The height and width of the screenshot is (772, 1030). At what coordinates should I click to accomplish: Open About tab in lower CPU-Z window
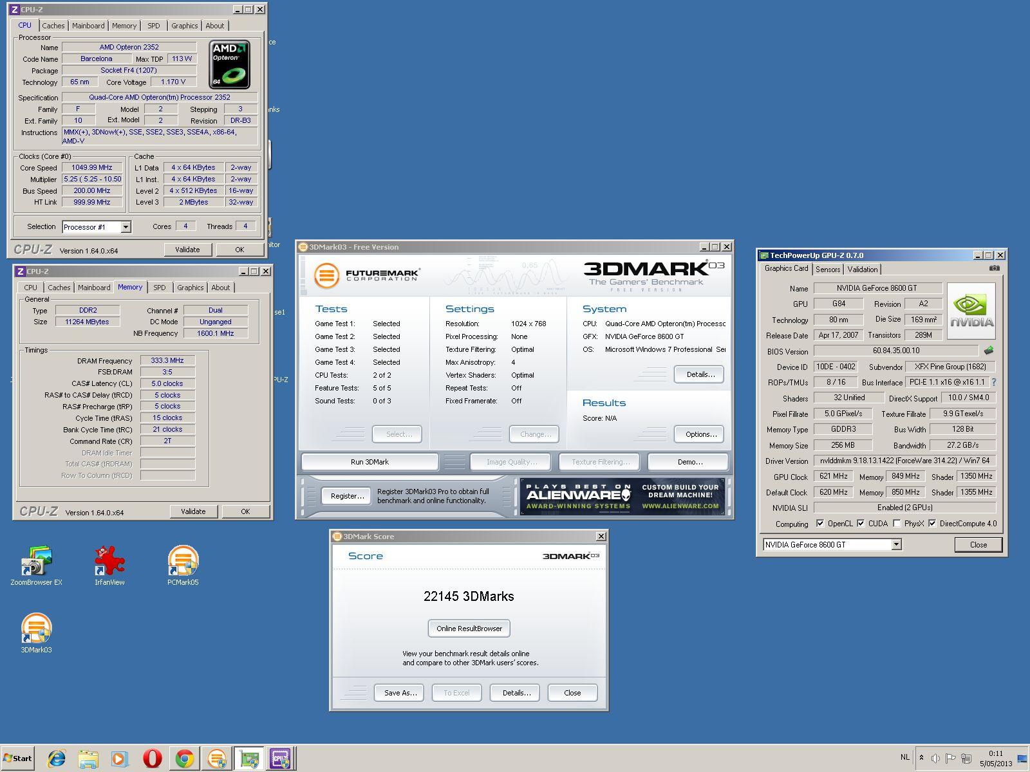pyautogui.click(x=220, y=288)
